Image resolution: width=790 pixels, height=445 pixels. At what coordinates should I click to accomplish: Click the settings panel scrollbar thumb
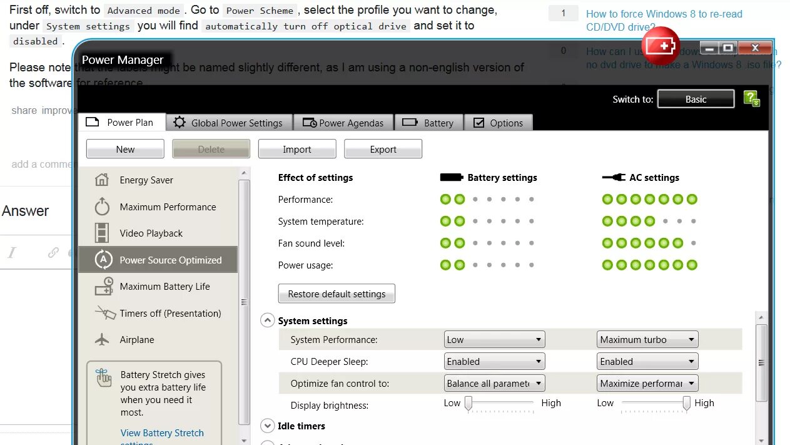click(761, 362)
